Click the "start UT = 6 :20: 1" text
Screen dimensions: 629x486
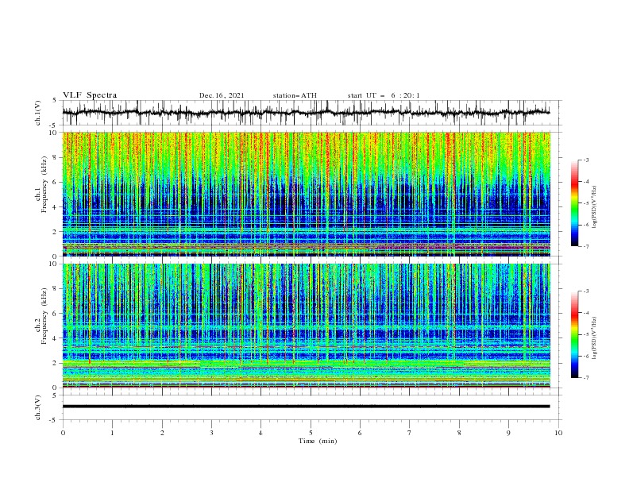(384, 95)
